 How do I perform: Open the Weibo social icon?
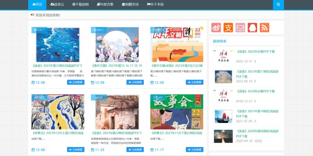click(216, 28)
